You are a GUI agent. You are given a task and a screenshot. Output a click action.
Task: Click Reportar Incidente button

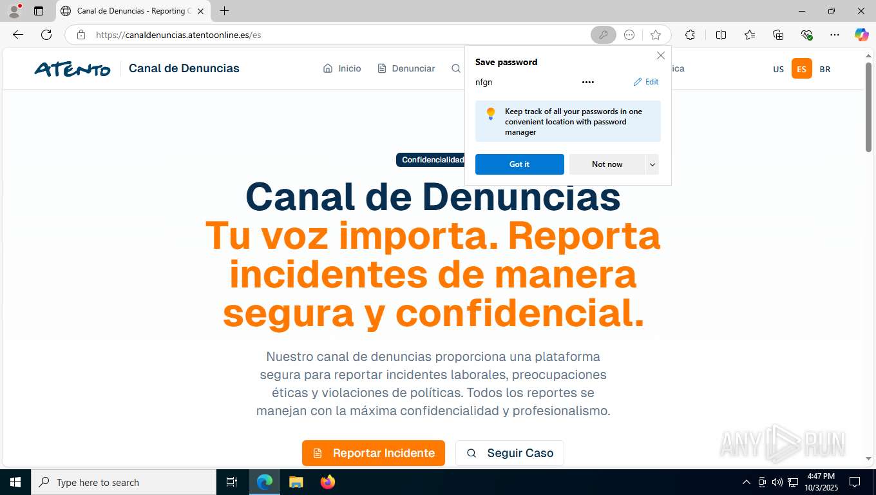[x=374, y=453]
